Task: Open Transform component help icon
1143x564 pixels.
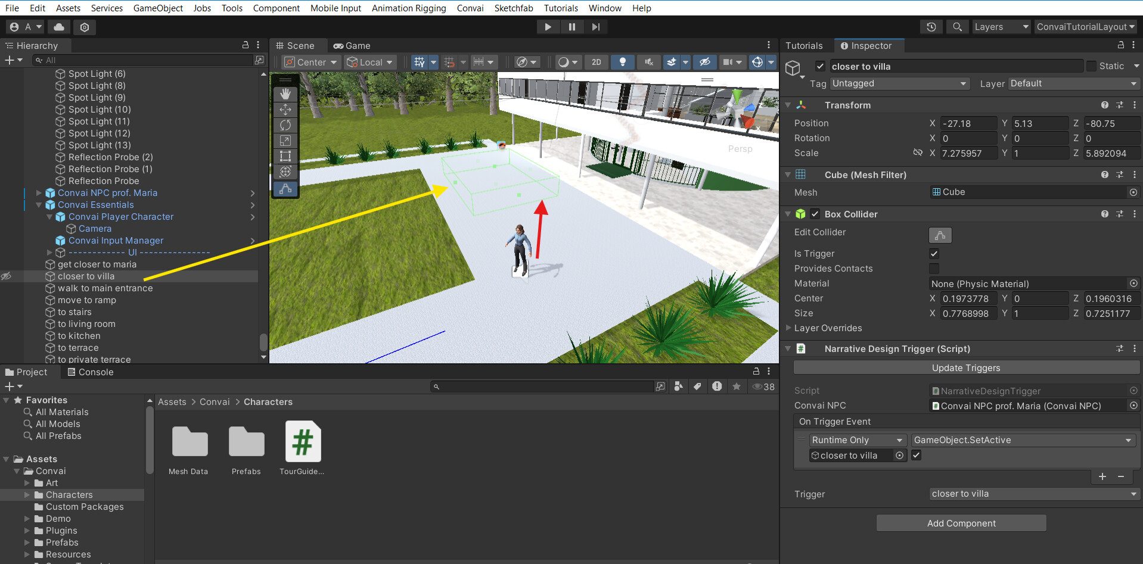Action: tap(1105, 105)
